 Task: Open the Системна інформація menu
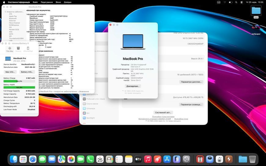(x=19, y=2)
